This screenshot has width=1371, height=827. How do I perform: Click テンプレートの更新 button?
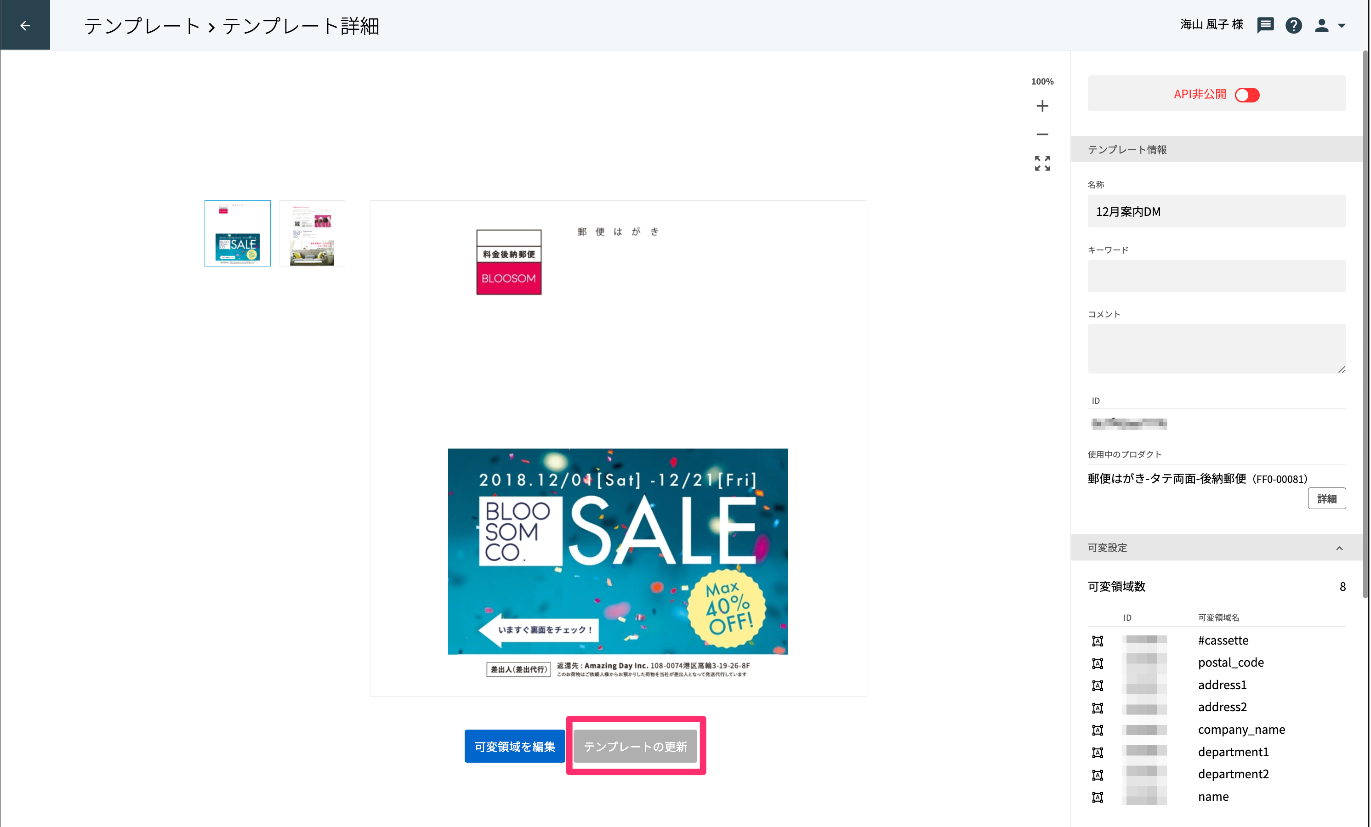tap(636, 746)
